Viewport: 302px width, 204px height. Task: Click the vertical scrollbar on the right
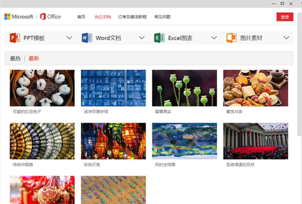(299, 76)
